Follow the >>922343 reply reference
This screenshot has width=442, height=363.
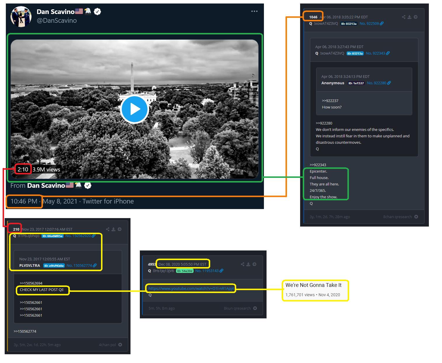coord(318,165)
